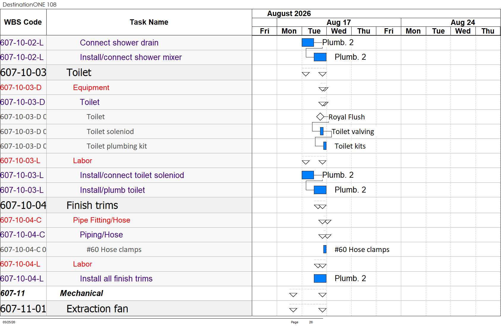The image size is (501, 326).
Task: Click the Extraction fan summary end marker
Action: 323,310
